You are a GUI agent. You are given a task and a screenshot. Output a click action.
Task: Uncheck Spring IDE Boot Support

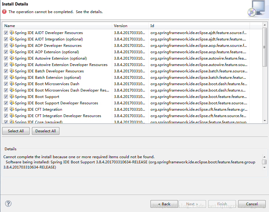pos(6,97)
